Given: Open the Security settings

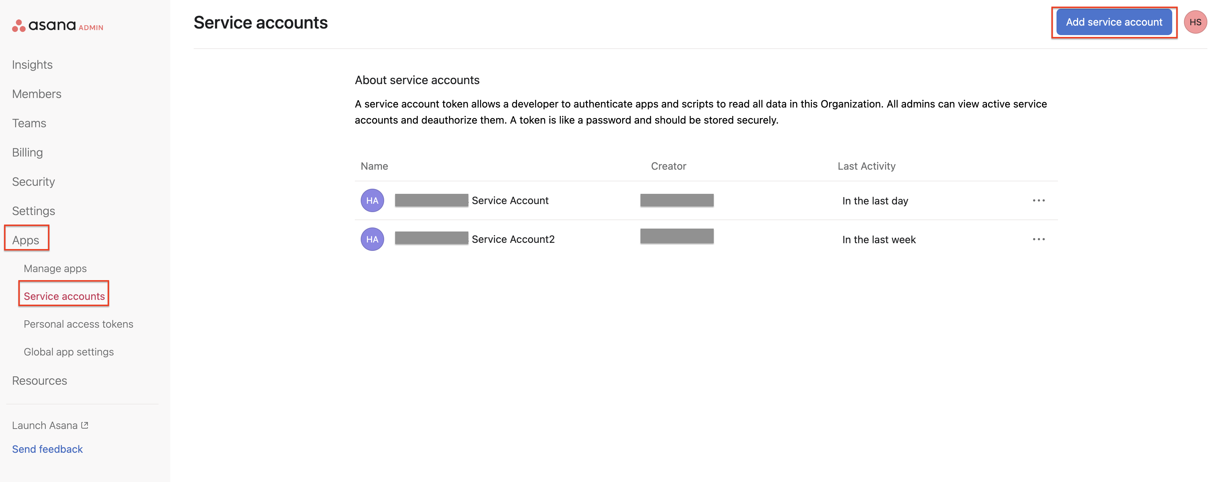Looking at the screenshot, I should click(x=33, y=182).
